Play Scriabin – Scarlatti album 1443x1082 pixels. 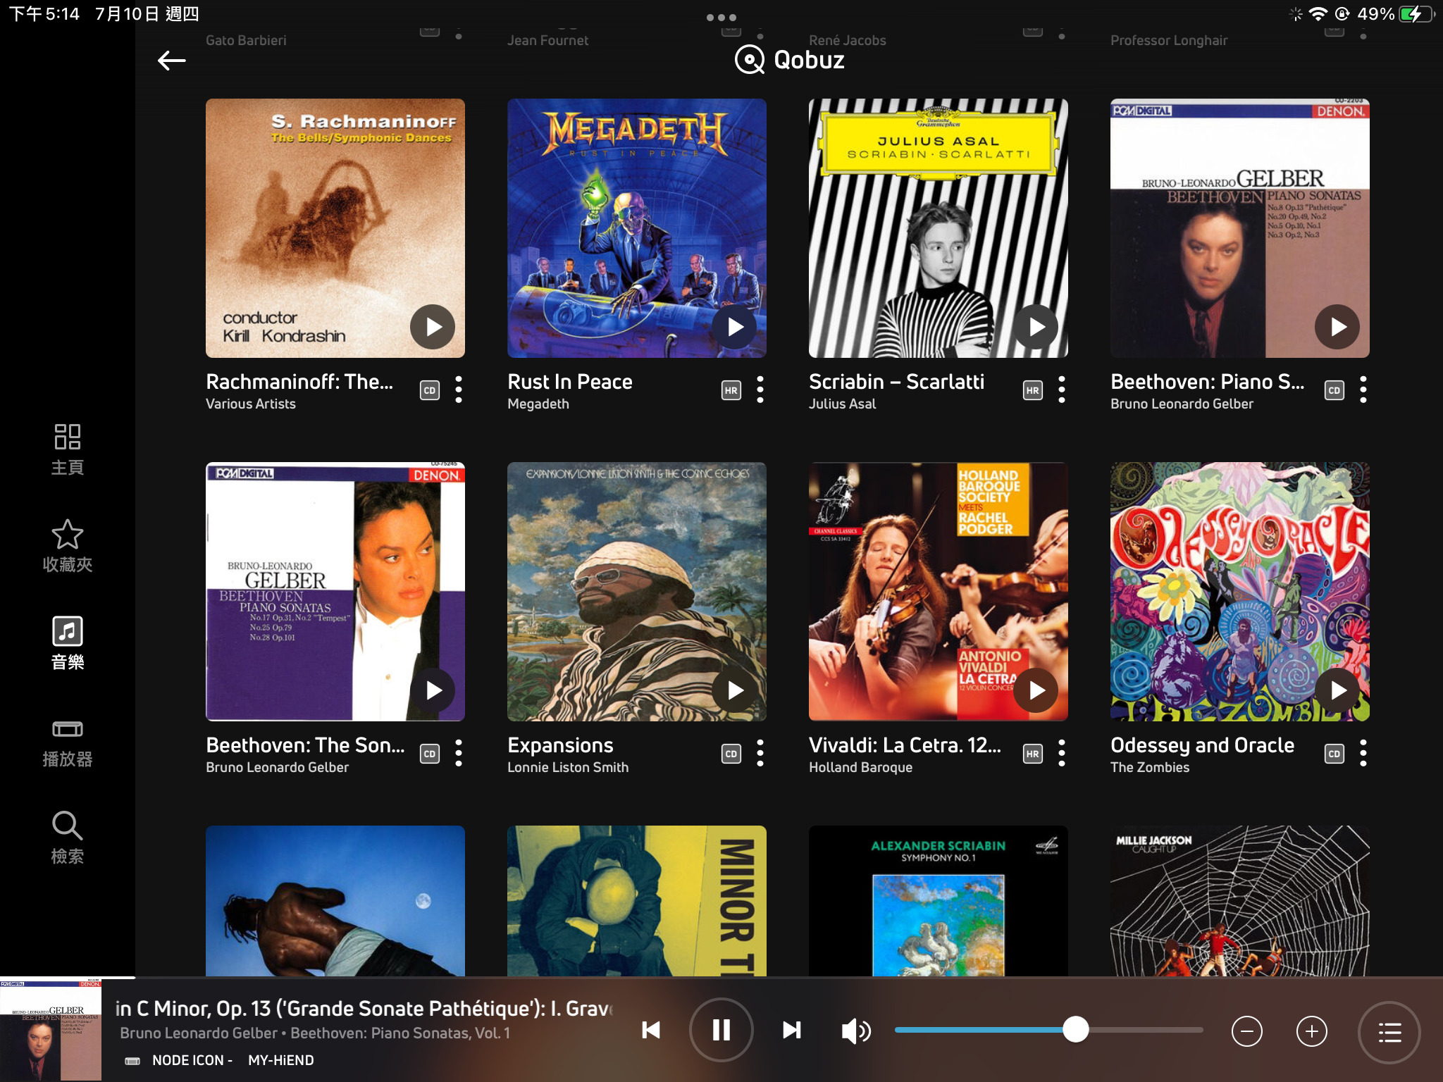1036,327
